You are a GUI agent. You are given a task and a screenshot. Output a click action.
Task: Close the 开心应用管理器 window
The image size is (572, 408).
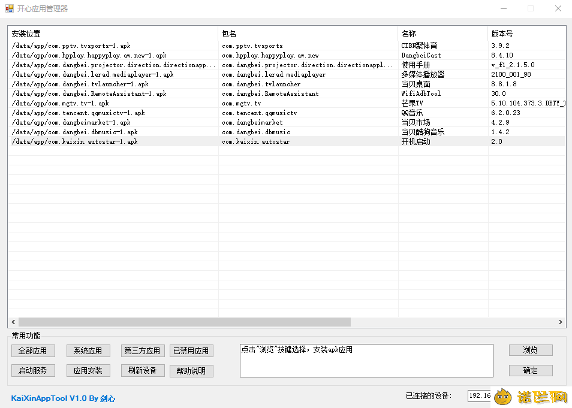point(558,9)
